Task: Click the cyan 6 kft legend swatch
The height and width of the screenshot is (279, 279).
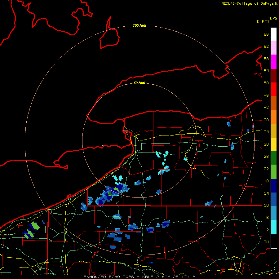Action: coord(274,227)
